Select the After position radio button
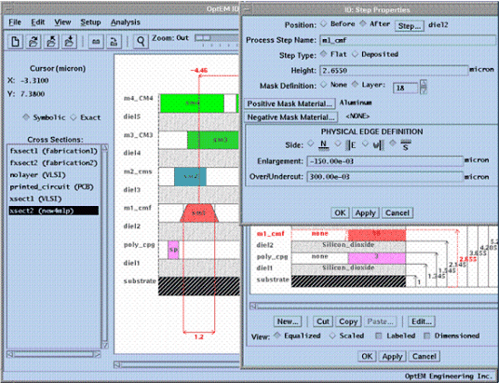The width and height of the screenshot is (499, 383). (362, 23)
